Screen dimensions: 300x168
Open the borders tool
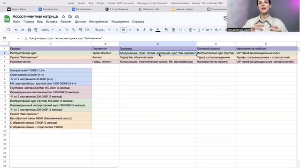pos(173,30)
